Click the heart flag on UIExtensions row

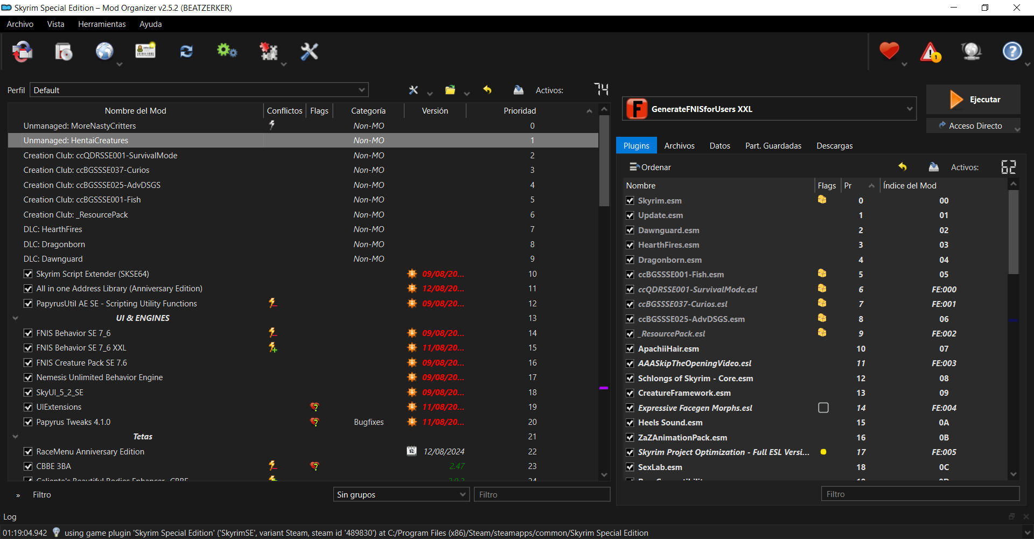(x=315, y=407)
